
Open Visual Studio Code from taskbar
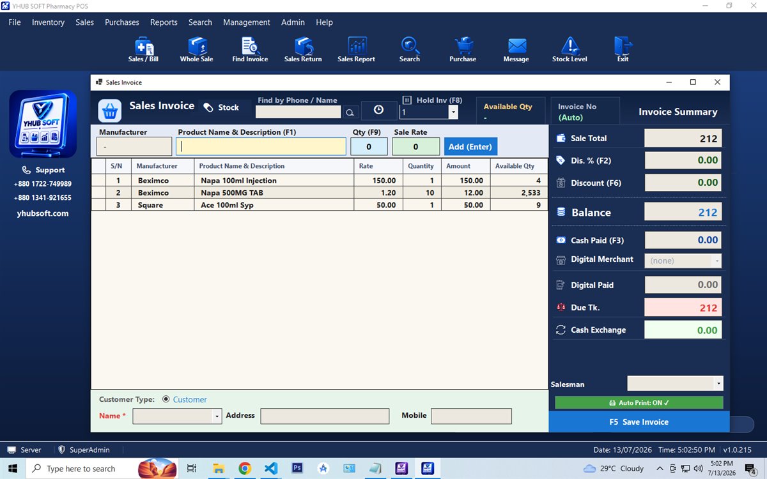point(270,468)
